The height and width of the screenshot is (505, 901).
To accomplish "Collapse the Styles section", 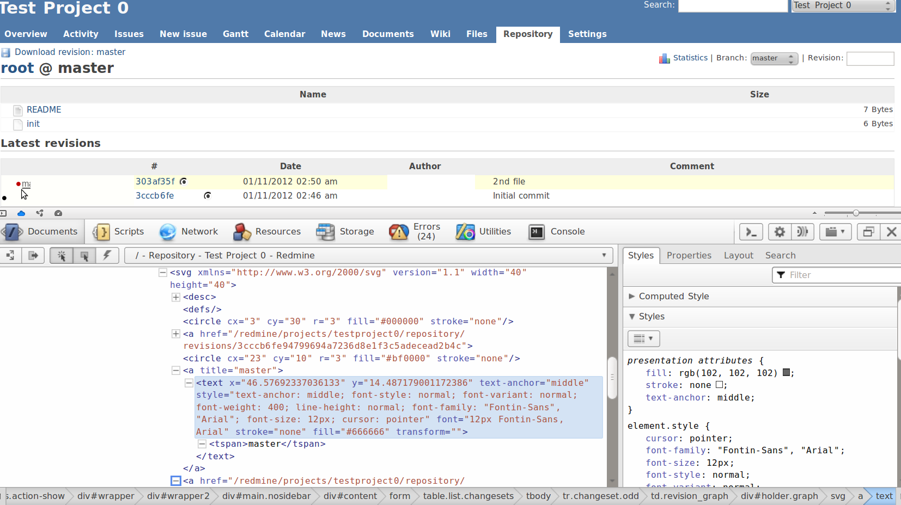I will pos(760,316).
